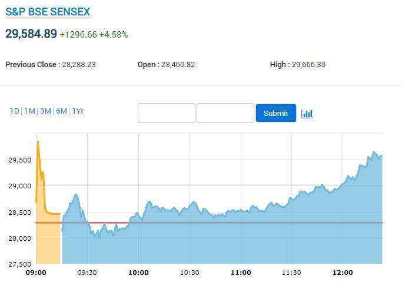The width and height of the screenshot is (402, 289).
Task: Open the bar chart icon beside Submit
Action: pyautogui.click(x=307, y=114)
